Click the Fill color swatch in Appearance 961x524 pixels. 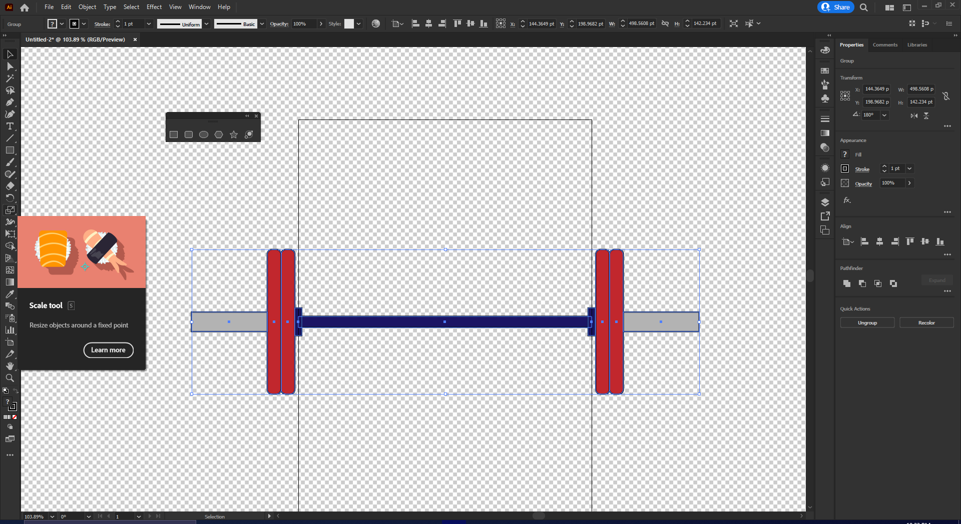coord(845,154)
